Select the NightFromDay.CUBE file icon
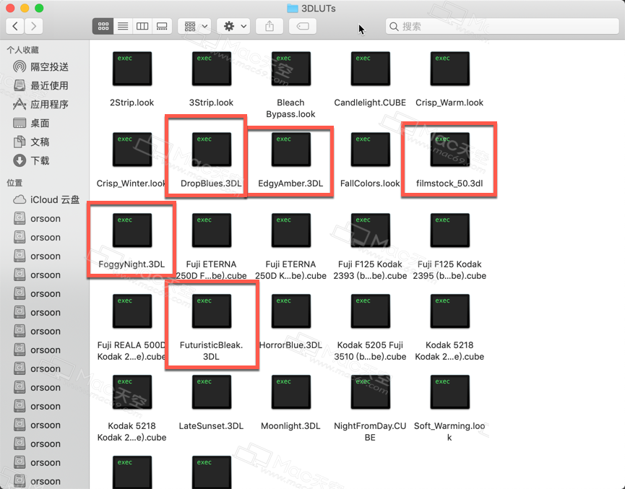The width and height of the screenshot is (625, 489). click(x=370, y=392)
